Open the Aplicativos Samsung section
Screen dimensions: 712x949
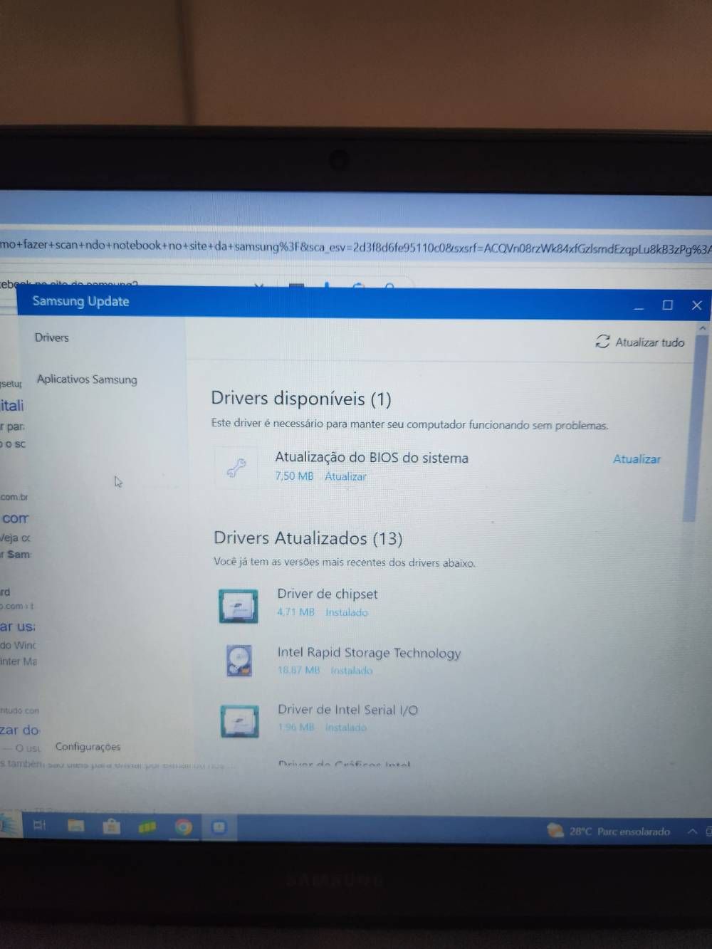[86, 379]
